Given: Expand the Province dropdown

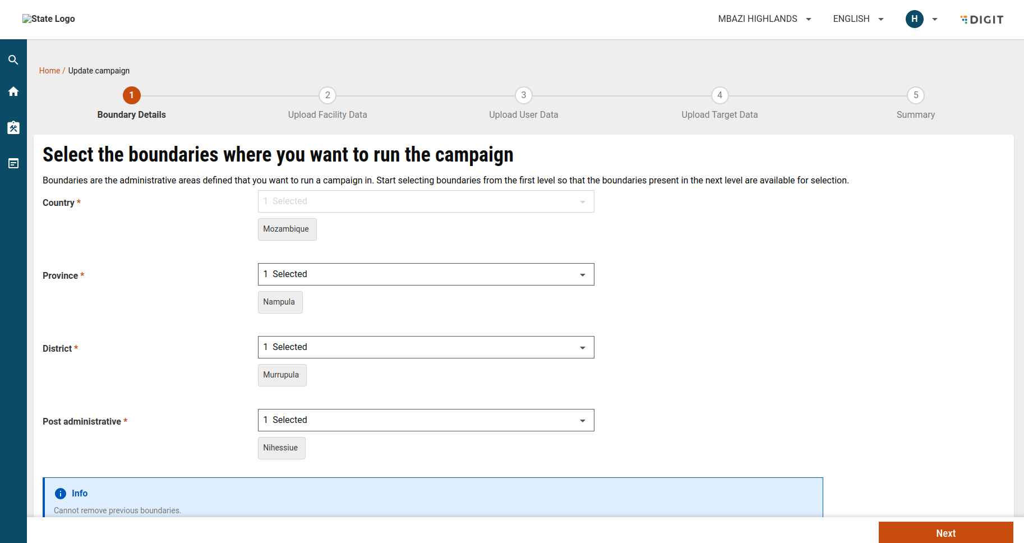Looking at the screenshot, I should click(426, 274).
